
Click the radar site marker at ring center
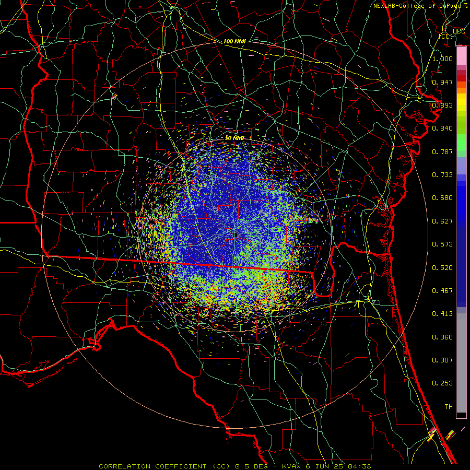(236, 234)
